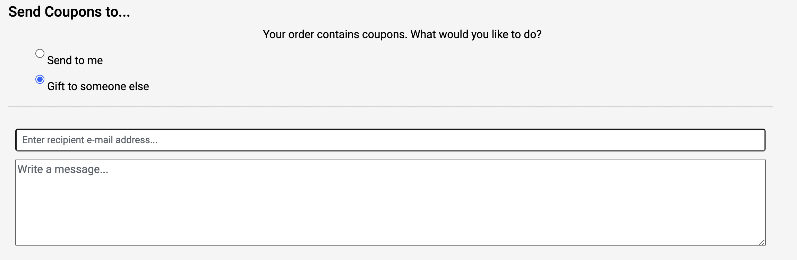Click the empty middle of the message box
797x260 pixels.
[x=390, y=203]
